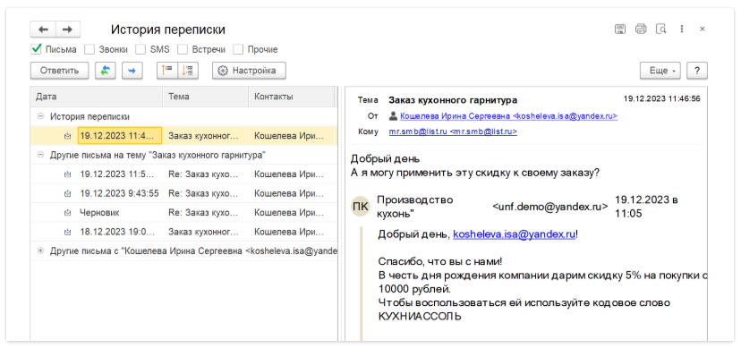Screen dimensions: 741x348
Task: Click the ? help button
Action: [697, 71]
